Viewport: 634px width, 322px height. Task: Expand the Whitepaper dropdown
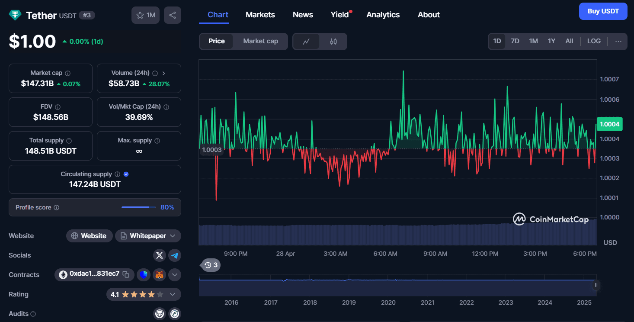173,236
